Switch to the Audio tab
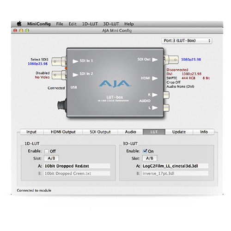The height and width of the screenshot is (231, 231). coord(130,132)
